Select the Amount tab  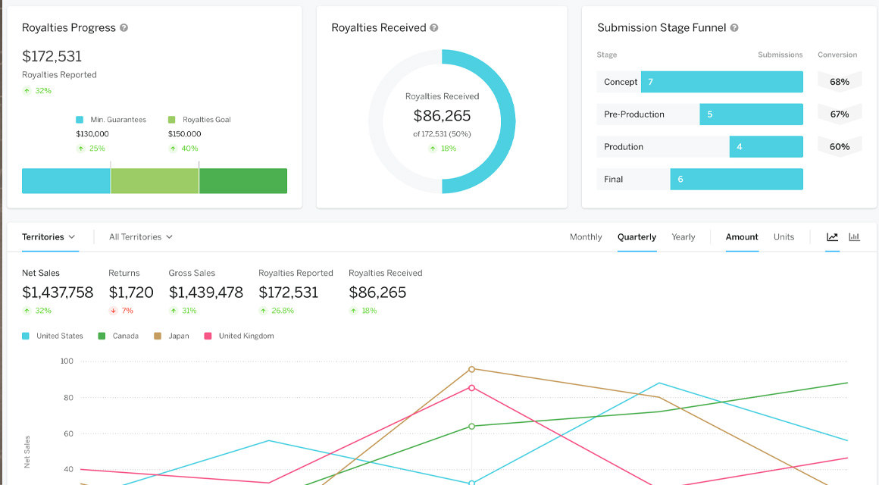point(742,237)
